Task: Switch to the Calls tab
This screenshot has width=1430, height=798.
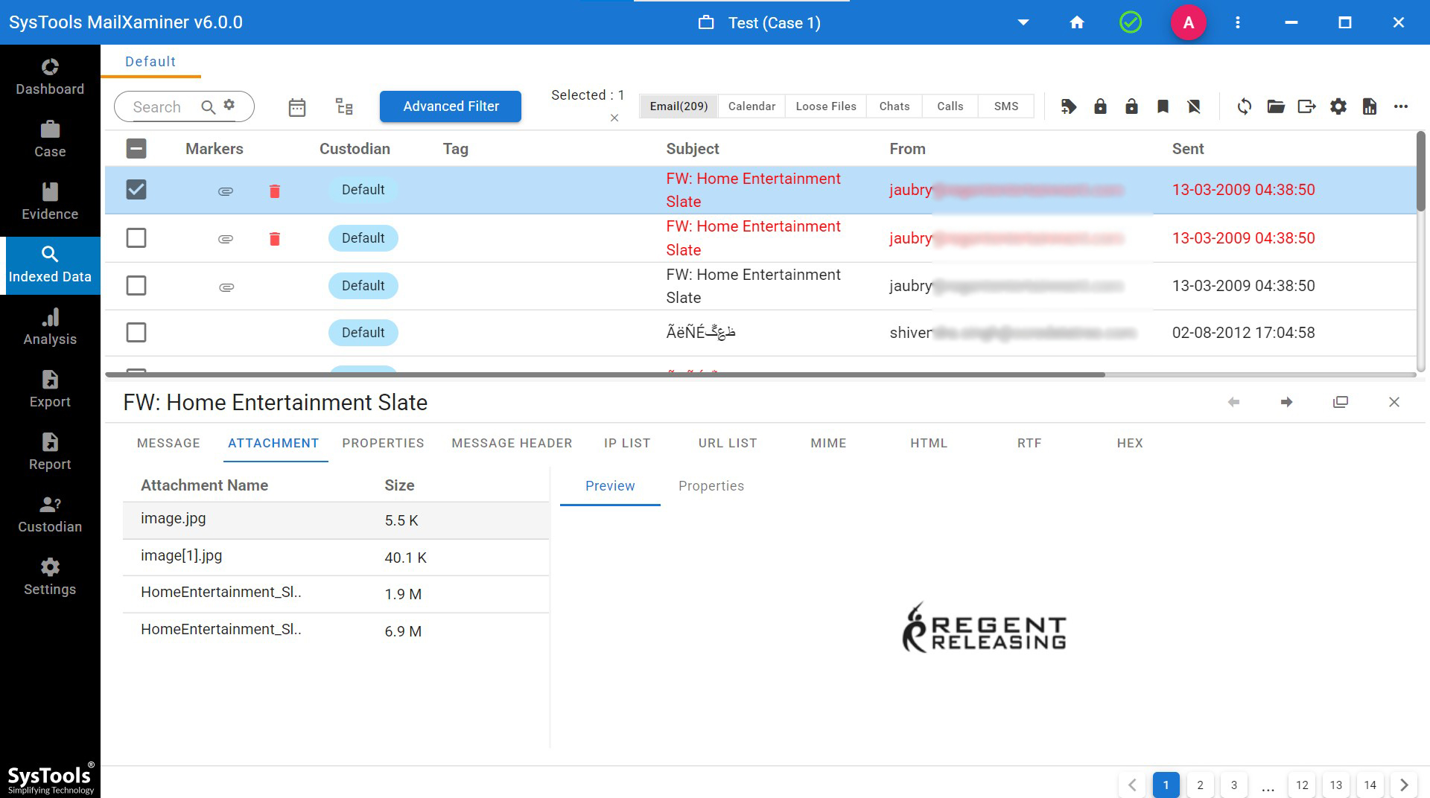Action: tap(950, 106)
